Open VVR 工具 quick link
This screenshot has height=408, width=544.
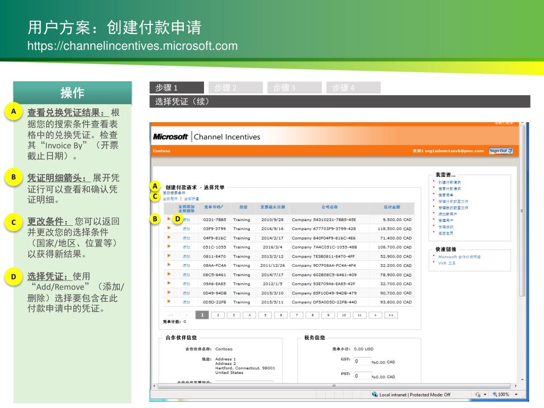click(x=447, y=263)
